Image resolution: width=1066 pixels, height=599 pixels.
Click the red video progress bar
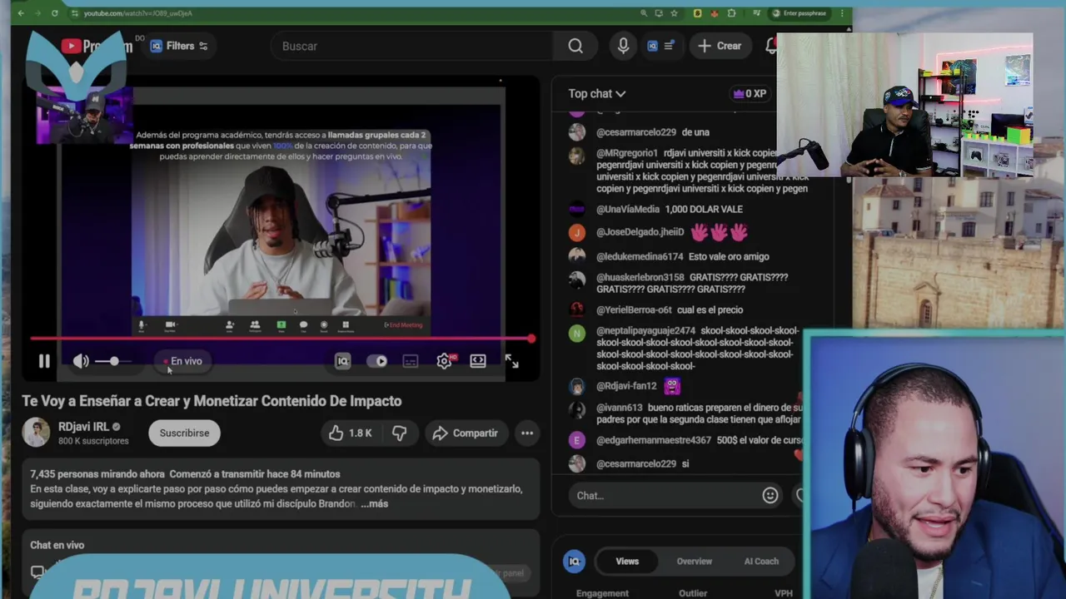(281, 339)
